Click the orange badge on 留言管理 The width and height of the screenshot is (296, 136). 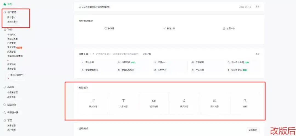click(19, 48)
